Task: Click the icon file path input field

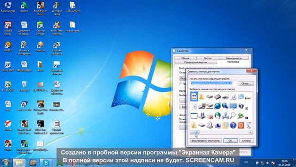Action: tap(213, 83)
